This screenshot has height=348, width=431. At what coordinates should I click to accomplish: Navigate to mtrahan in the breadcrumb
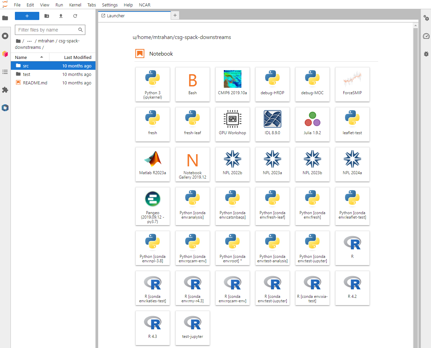pos(46,41)
